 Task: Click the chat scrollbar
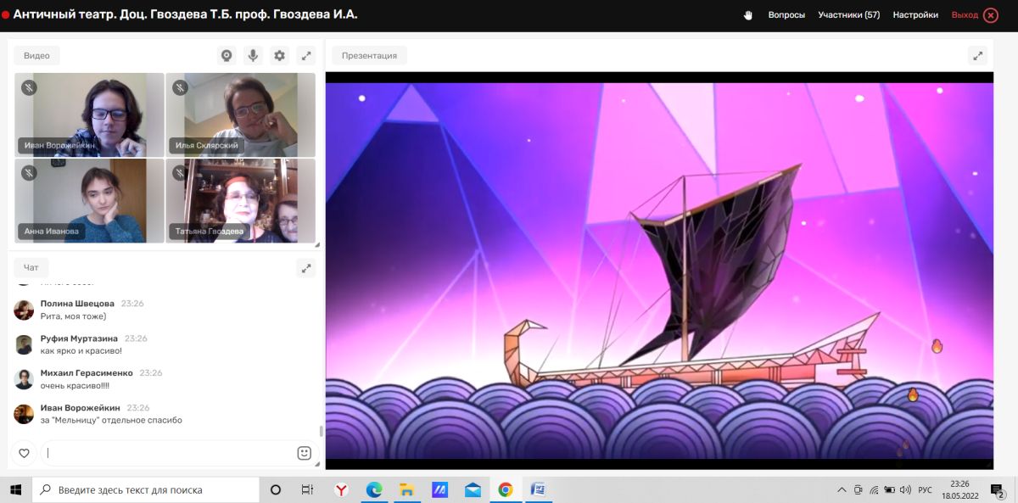[x=321, y=431]
